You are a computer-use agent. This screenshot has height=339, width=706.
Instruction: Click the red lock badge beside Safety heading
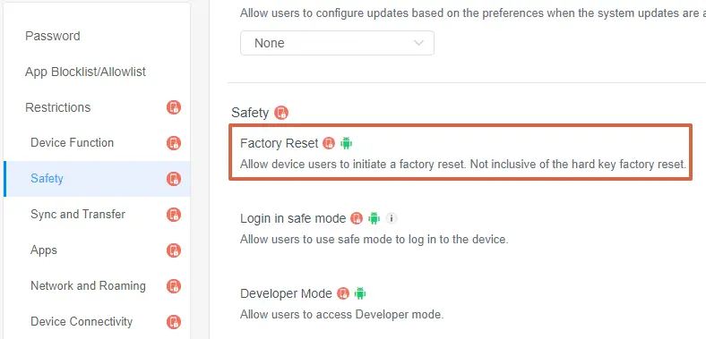click(x=281, y=113)
